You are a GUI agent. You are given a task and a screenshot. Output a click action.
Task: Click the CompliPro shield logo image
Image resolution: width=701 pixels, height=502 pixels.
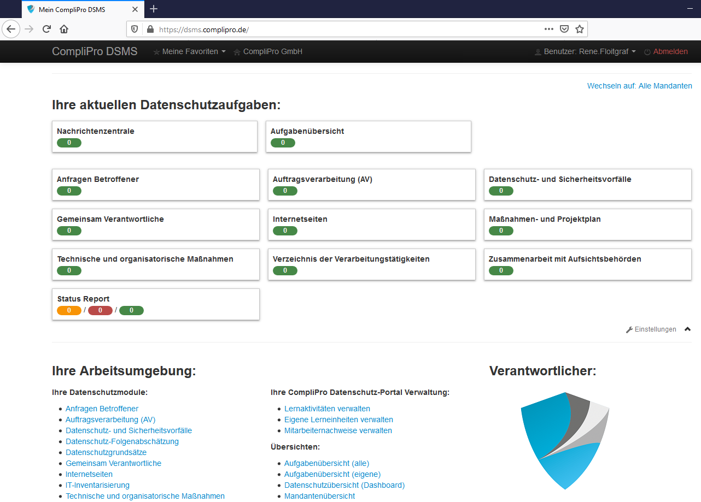click(565, 440)
